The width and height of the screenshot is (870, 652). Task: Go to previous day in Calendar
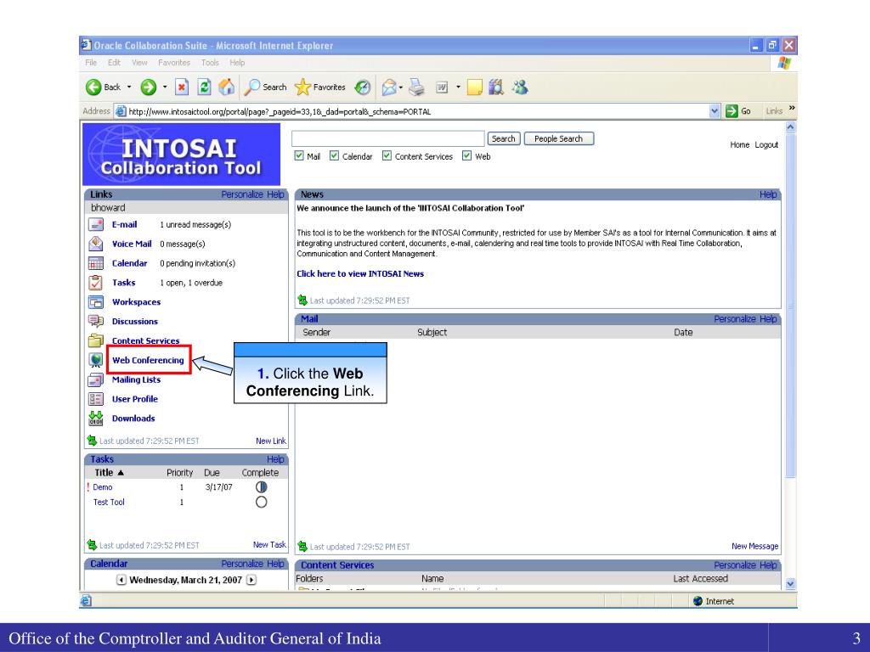tap(121, 580)
